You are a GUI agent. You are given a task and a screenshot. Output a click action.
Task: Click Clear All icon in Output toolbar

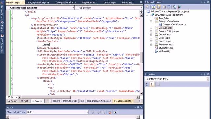pos(110,112)
